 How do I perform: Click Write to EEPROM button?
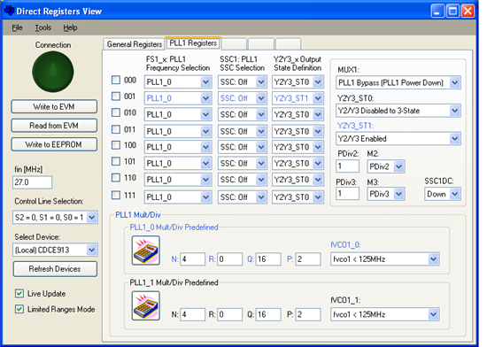[54, 144]
